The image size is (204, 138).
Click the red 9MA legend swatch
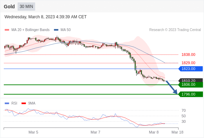click(24, 103)
